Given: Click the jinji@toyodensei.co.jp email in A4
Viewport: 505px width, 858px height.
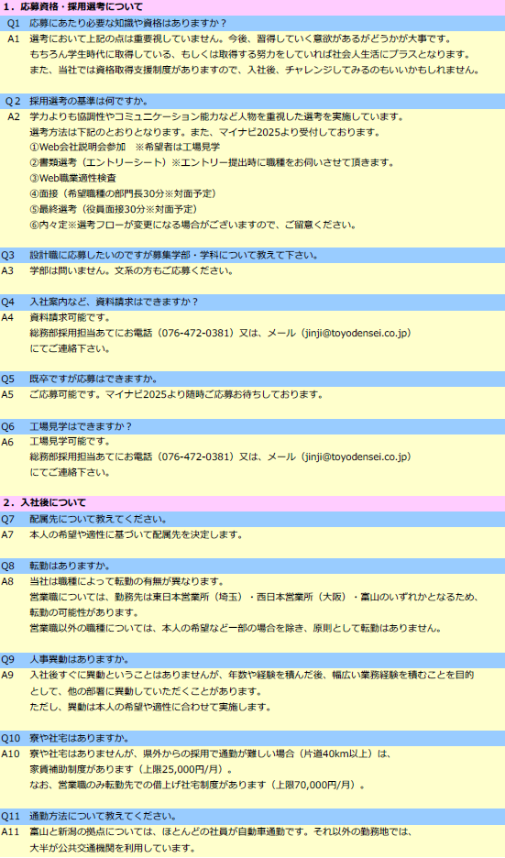Looking at the screenshot, I should 356,334.
